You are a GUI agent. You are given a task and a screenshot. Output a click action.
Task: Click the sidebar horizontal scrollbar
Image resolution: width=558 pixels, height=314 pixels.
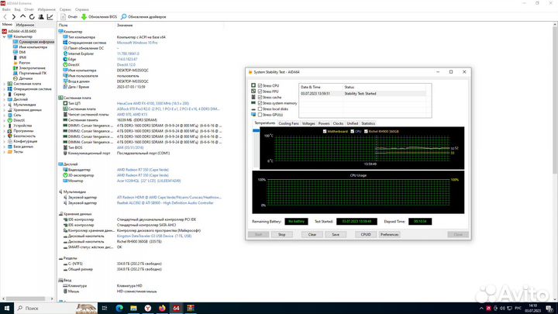[26, 298]
